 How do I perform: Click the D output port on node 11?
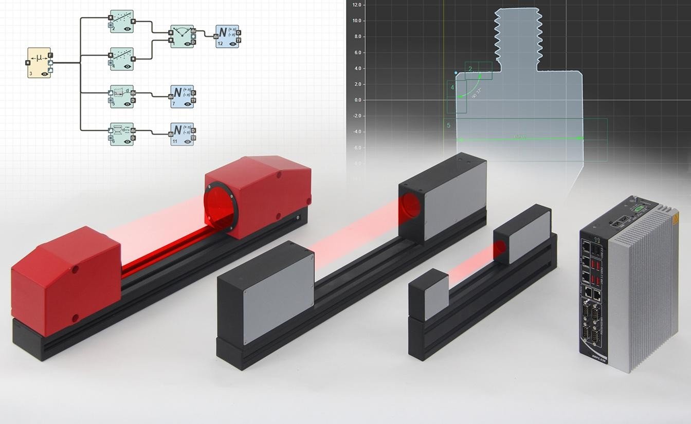[x=193, y=131]
